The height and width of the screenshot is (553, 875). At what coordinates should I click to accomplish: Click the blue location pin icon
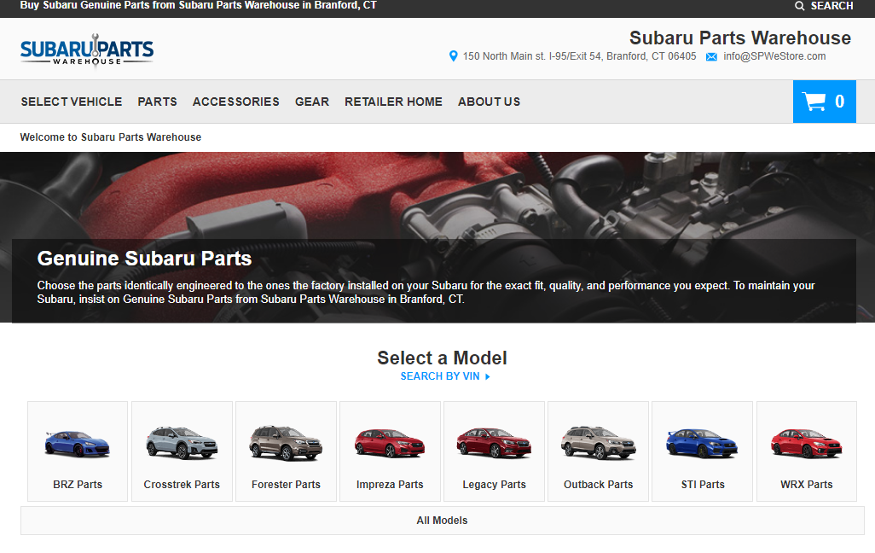453,56
